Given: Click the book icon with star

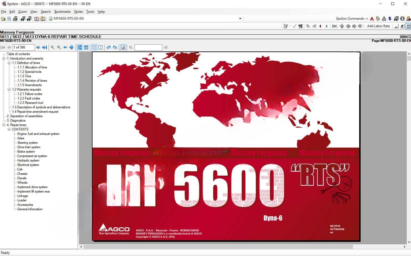Looking at the screenshot, I should point(43,19).
